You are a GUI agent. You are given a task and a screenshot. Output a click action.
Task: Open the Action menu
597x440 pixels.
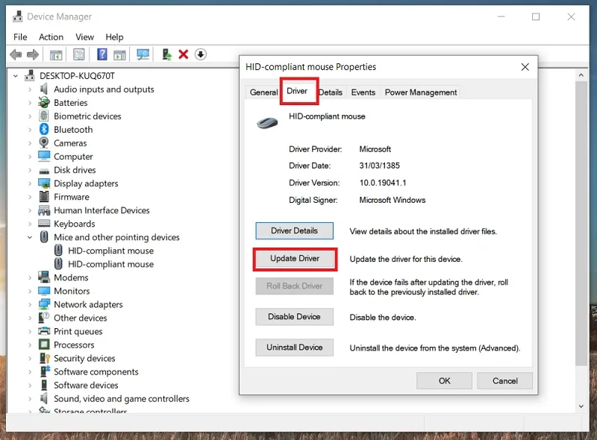click(51, 37)
